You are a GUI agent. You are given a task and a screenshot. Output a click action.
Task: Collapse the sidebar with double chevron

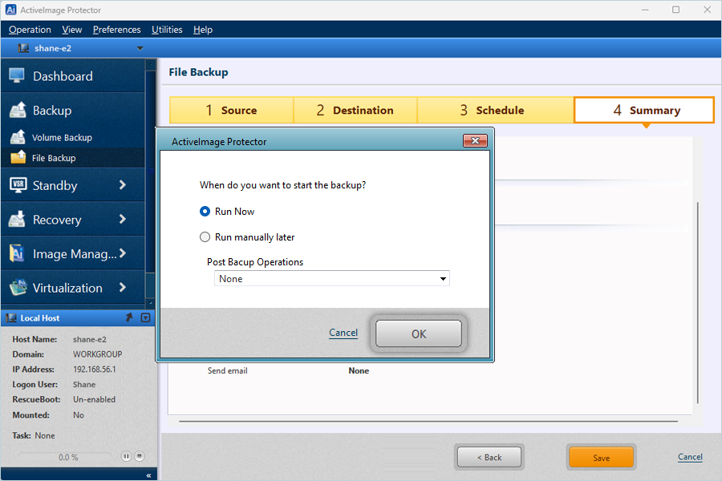point(148,475)
